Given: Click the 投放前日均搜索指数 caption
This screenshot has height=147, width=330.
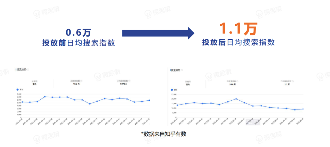Looking at the screenshot, I should point(79,43).
